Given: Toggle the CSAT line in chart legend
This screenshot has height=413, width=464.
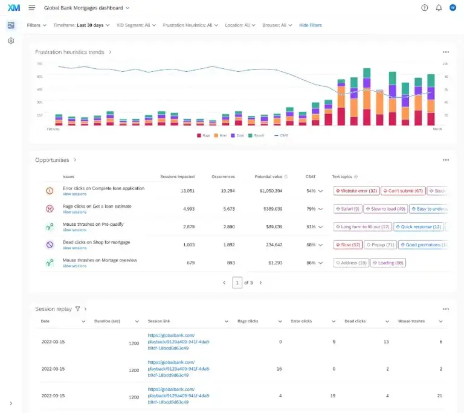Looking at the screenshot, I should (x=281, y=136).
